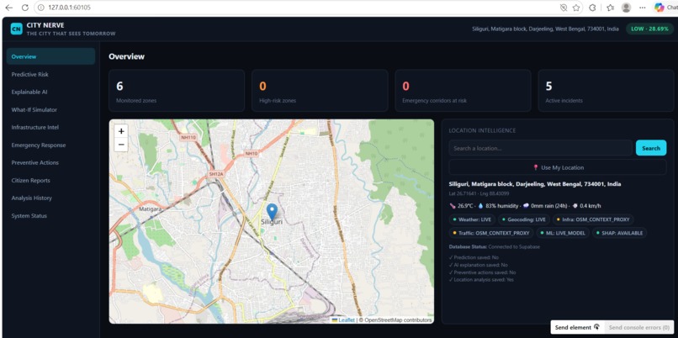Viewport: 678px width, 338px height.
Task: Click the LOW - 28.69% risk badge
Action: [649, 29]
